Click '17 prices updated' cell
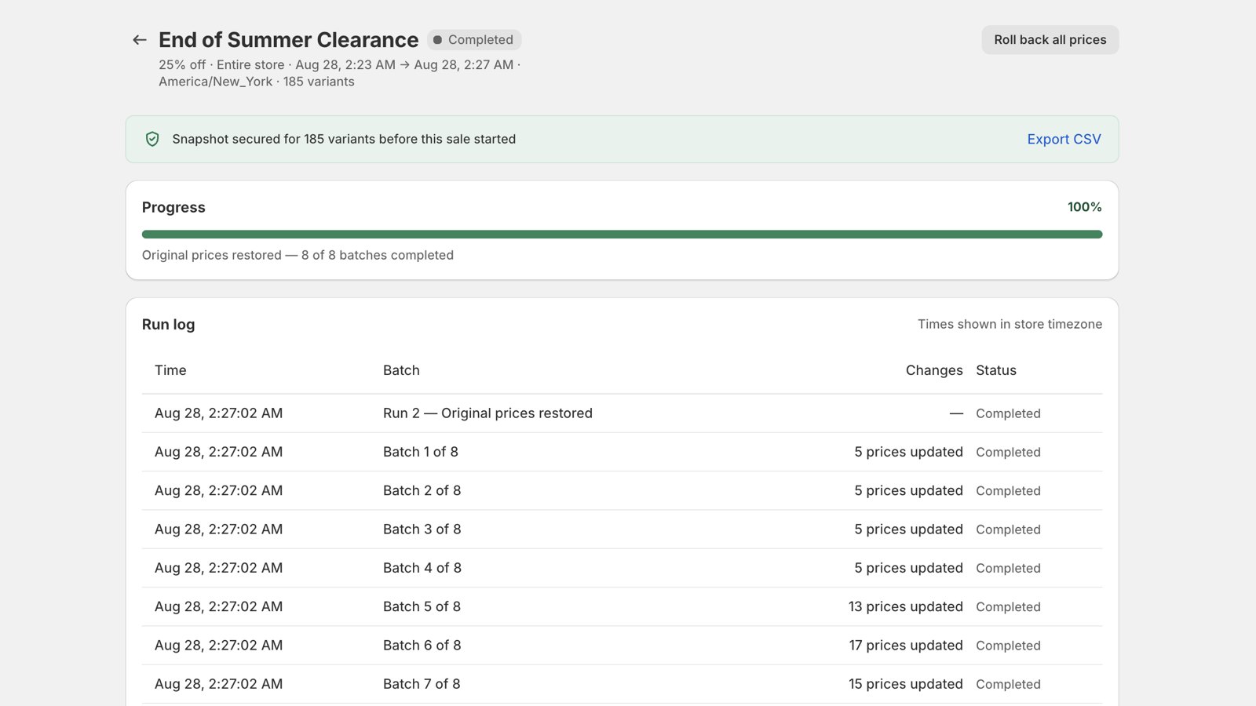1256x706 pixels. tap(905, 646)
